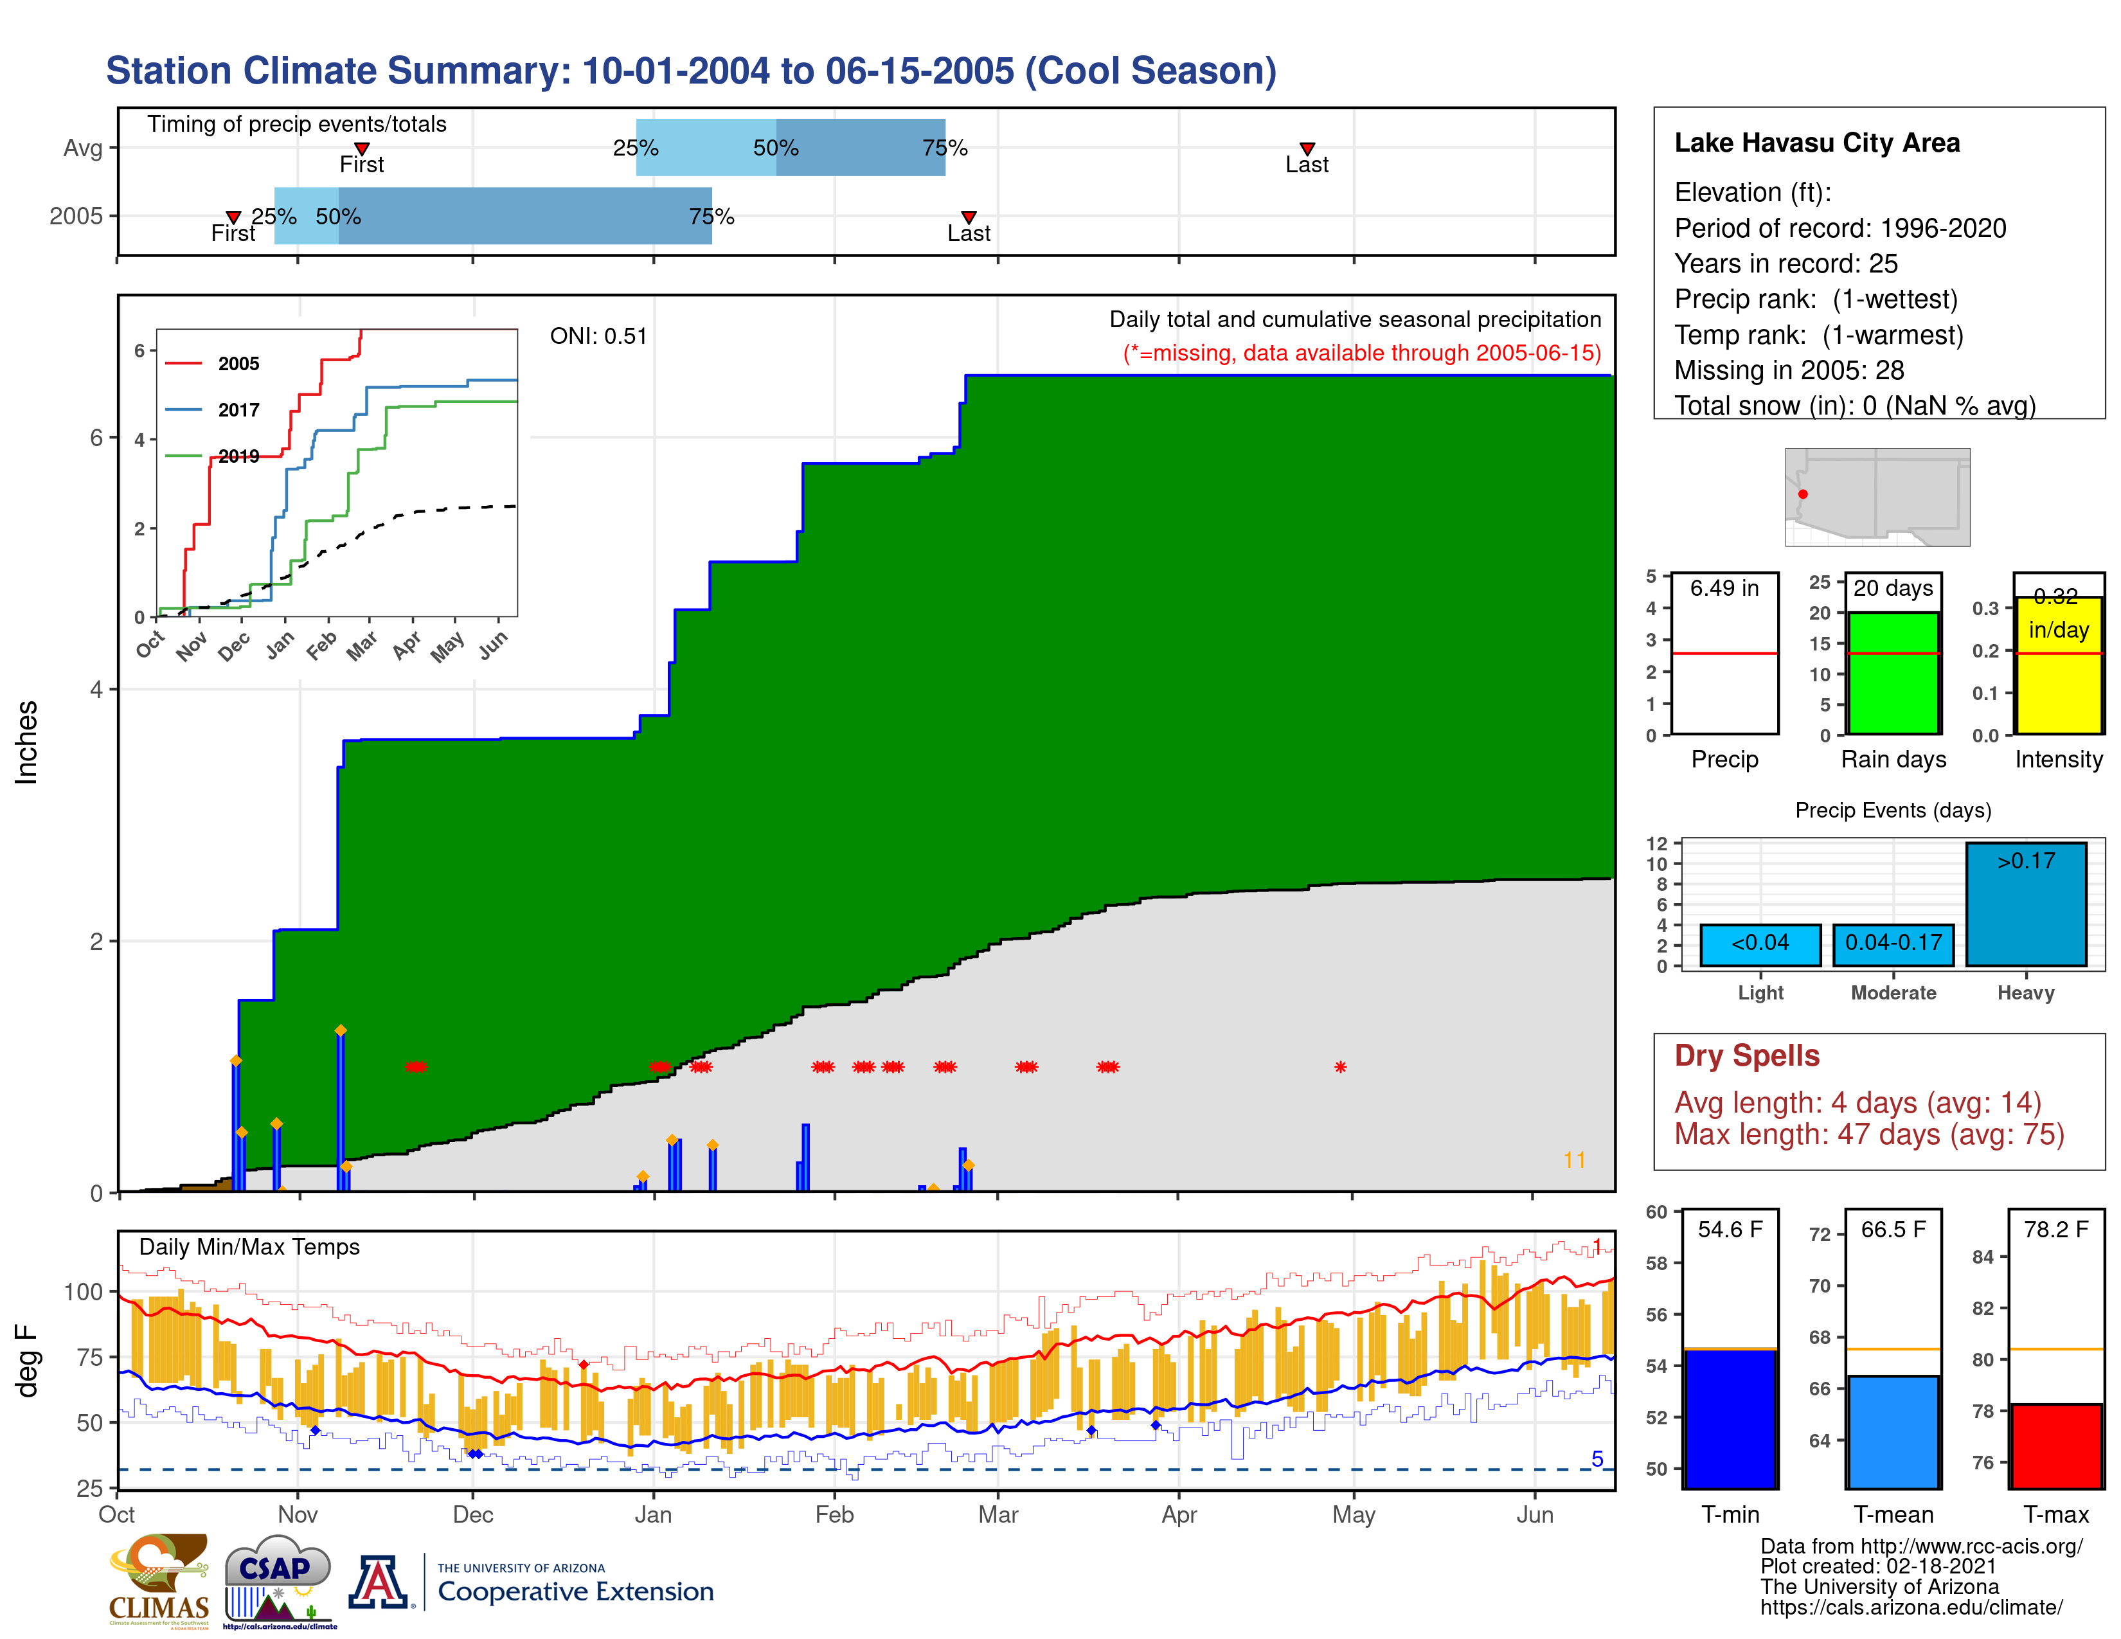The width and height of the screenshot is (2121, 1639).
Task: Click the light blue T-mean bar
Action: 1893,1432
